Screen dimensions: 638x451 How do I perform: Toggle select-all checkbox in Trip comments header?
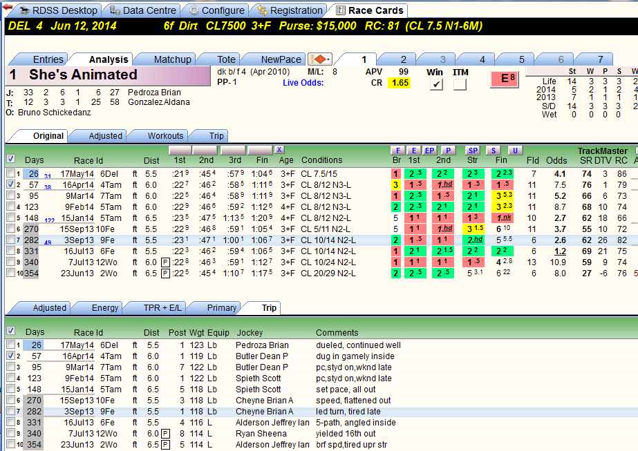point(11,331)
